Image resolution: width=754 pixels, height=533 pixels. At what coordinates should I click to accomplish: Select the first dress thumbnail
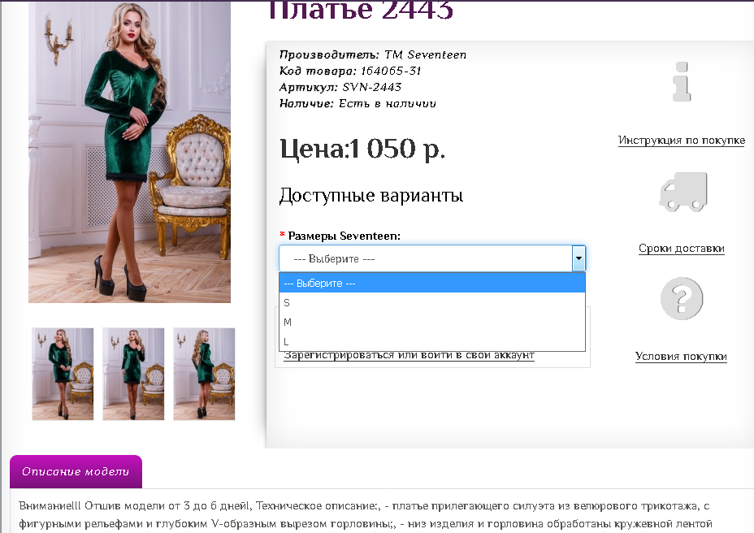point(63,374)
